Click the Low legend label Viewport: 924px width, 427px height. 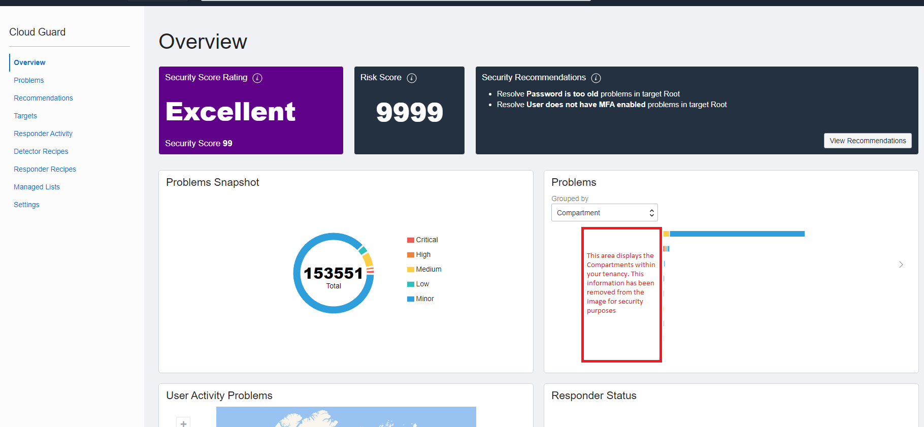[422, 284]
